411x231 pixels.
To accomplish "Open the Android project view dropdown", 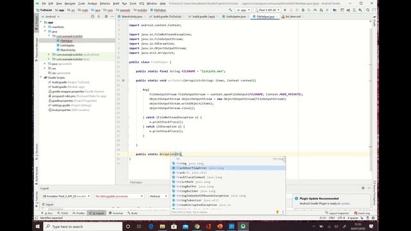I will click(51, 17).
